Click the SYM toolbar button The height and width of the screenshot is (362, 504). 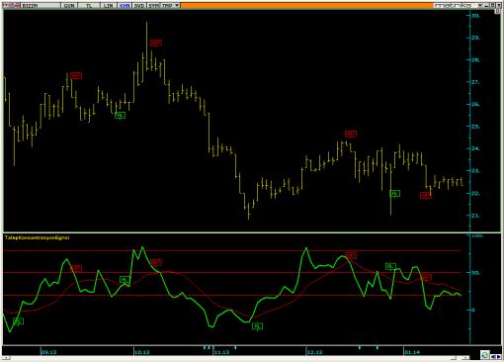click(x=153, y=5)
